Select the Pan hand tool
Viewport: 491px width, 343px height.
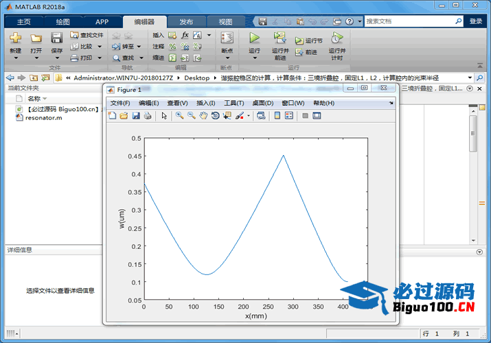click(203, 116)
